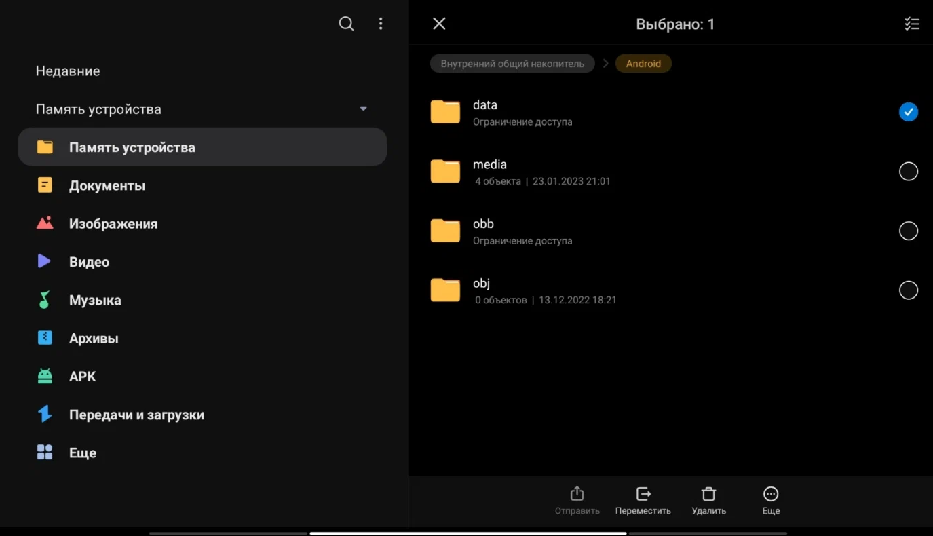This screenshot has width=933, height=536.
Task: Click the Android breadcrumb chip
Action: 643,64
